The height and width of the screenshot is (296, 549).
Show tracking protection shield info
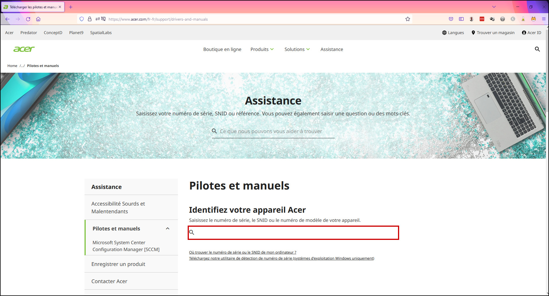(82, 19)
